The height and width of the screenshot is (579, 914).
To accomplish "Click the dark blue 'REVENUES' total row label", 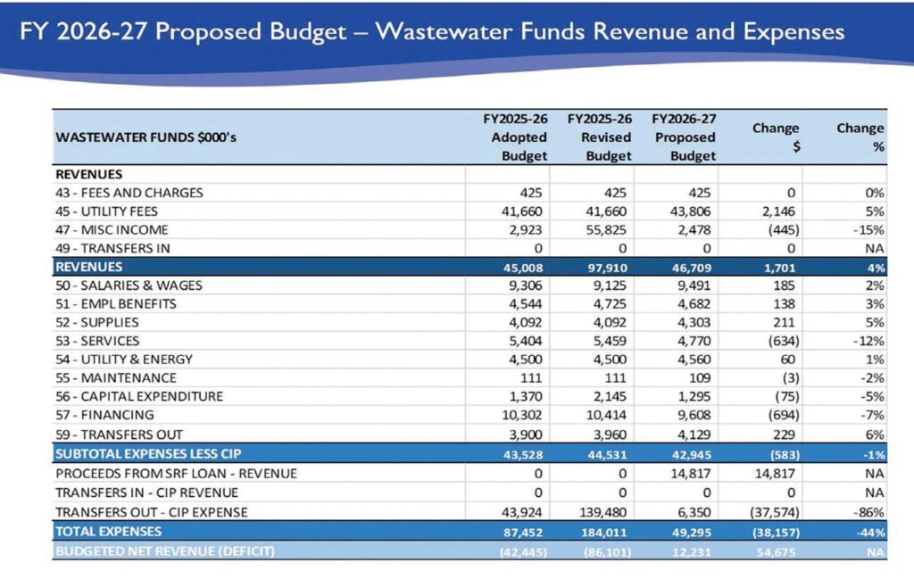I will click(x=88, y=268).
